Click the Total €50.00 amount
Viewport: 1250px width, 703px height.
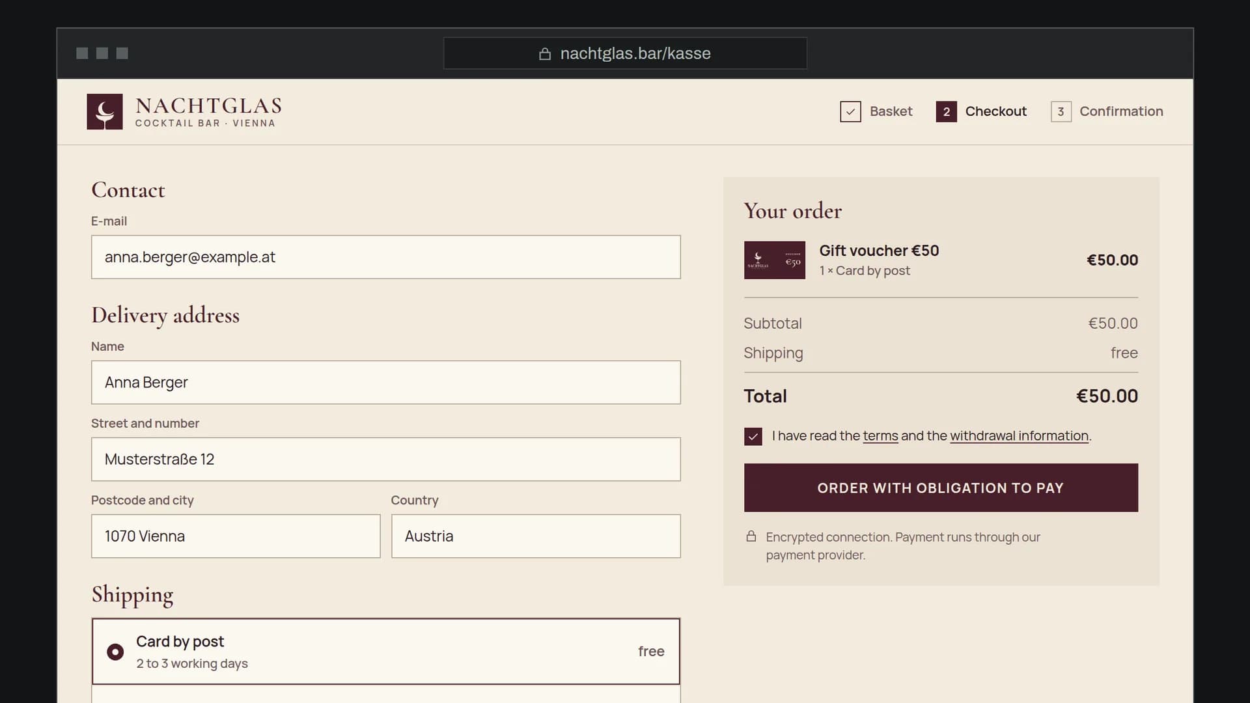(x=1107, y=396)
